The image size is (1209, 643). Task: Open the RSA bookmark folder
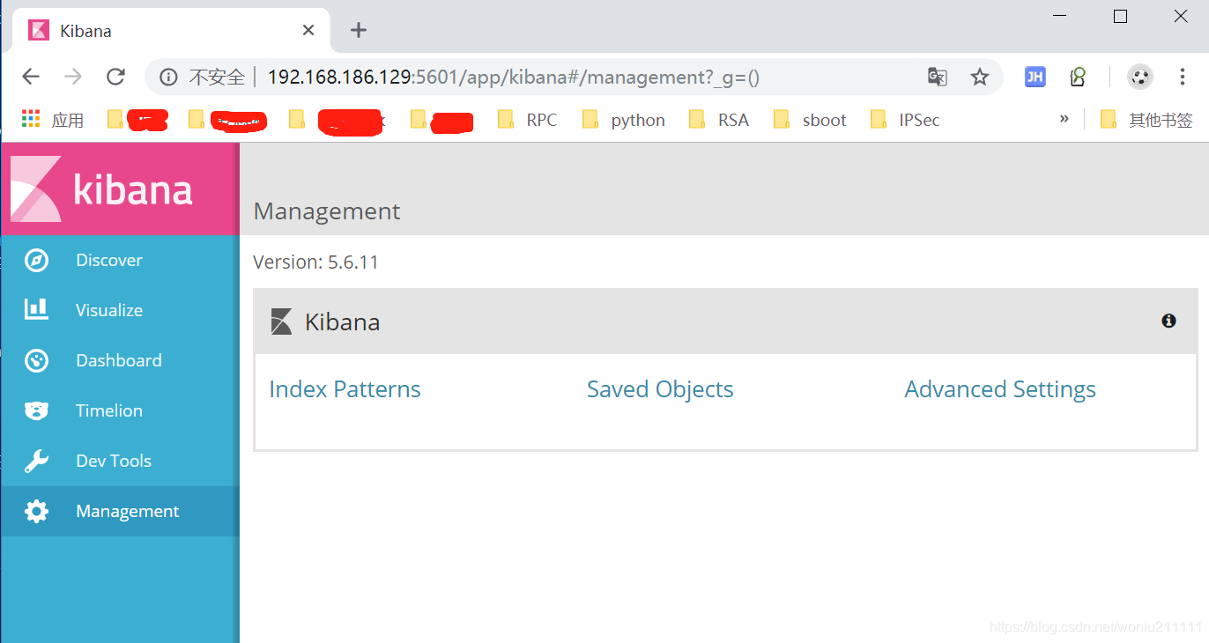719,120
